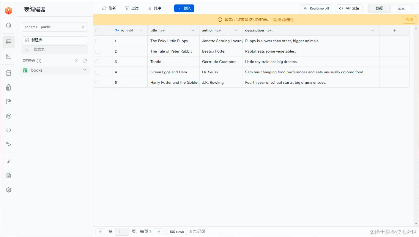Image resolution: width=419 pixels, height=237 pixels.
Task: Open id column dropdown arrow
Action: [x=141, y=30]
